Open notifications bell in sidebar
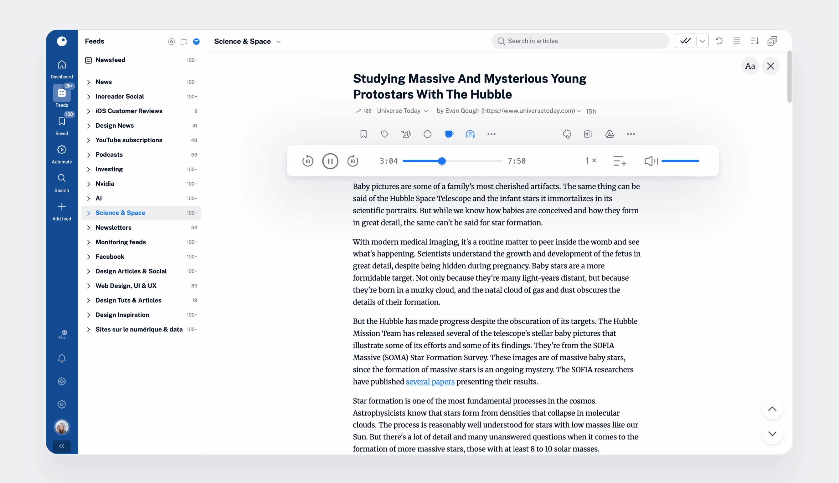 coord(62,358)
